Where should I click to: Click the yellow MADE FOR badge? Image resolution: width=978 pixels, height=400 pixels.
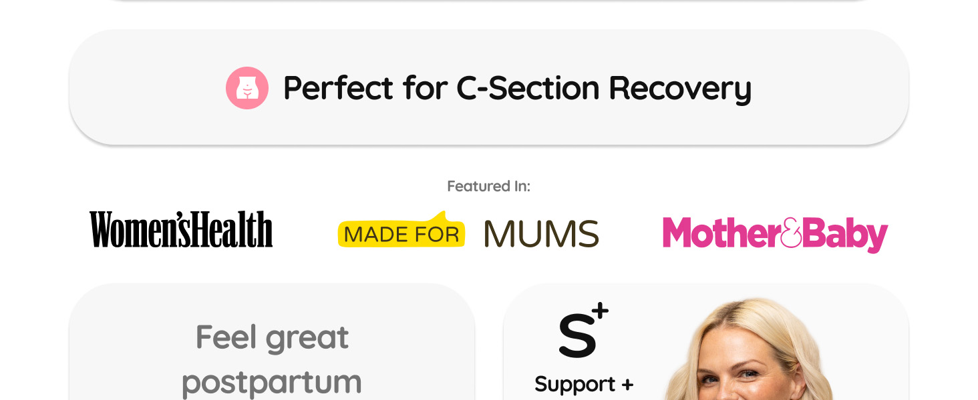401,230
